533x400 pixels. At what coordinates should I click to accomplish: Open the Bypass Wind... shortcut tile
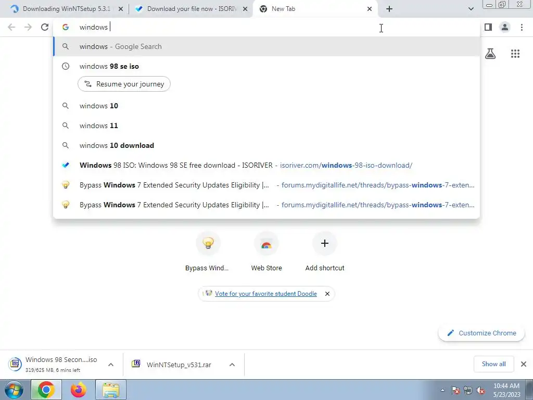(x=208, y=251)
